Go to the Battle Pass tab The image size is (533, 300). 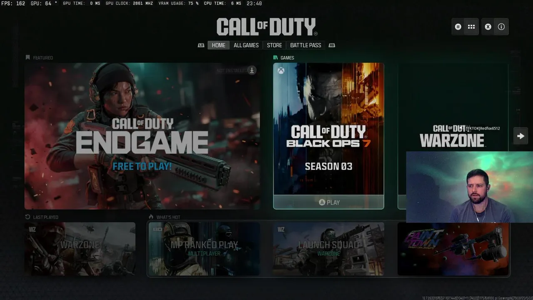point(306,45)
